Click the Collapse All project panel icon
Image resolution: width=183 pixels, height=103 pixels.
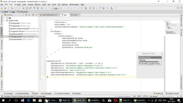coord(29,15)
